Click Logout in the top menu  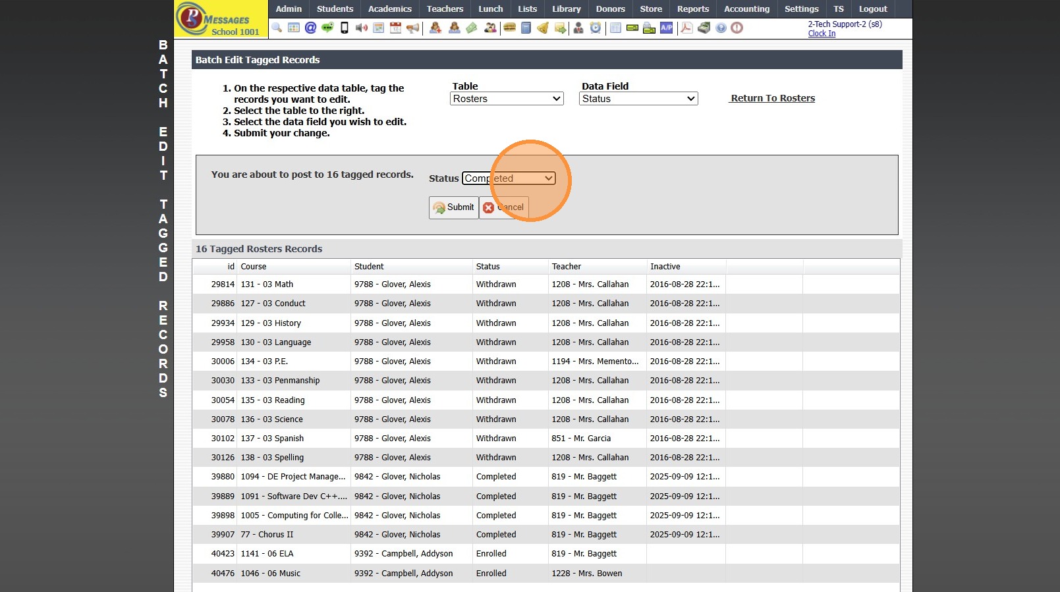(873, 9)
